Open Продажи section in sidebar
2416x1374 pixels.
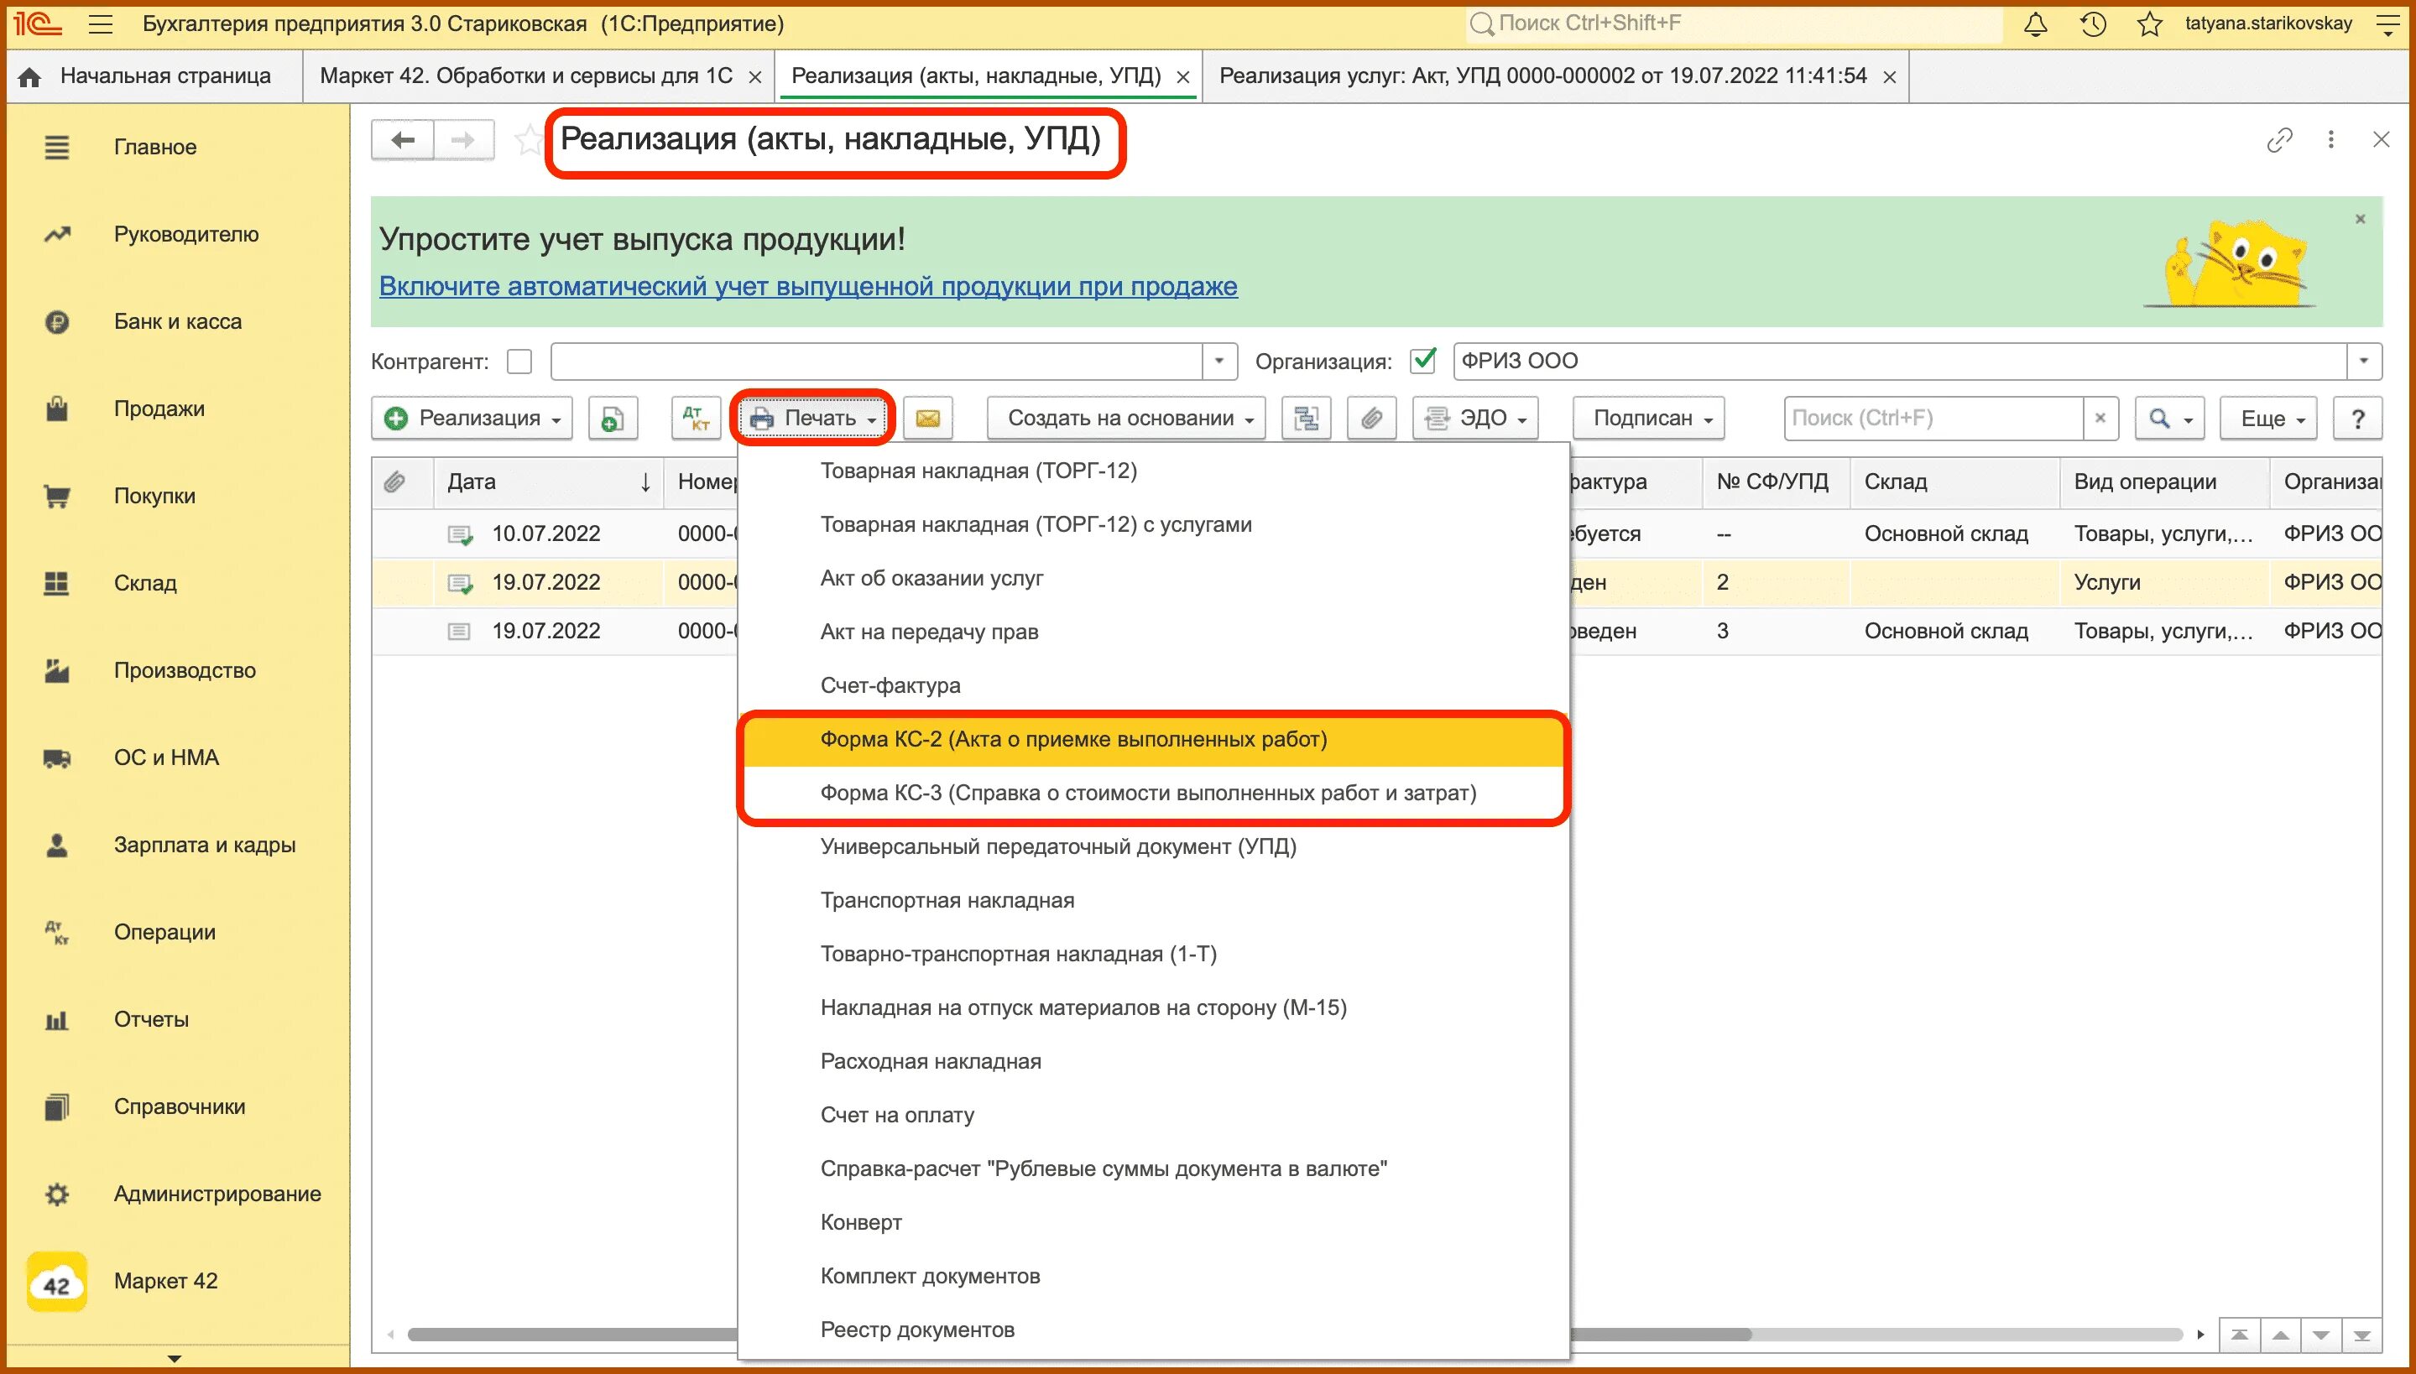point(159,409)
